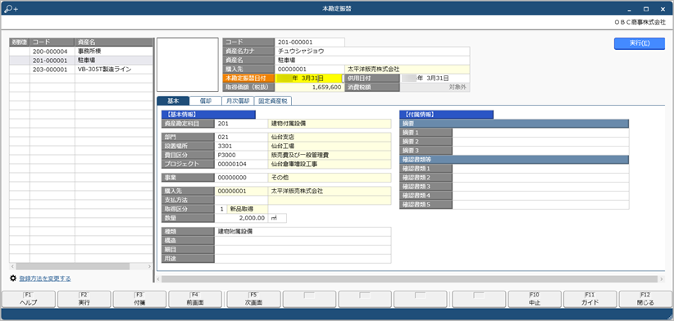Click the gear icon beside 登録方法を変更する
Image resolution: width=674 pixels, height=321 pixels.
point(13,278)
